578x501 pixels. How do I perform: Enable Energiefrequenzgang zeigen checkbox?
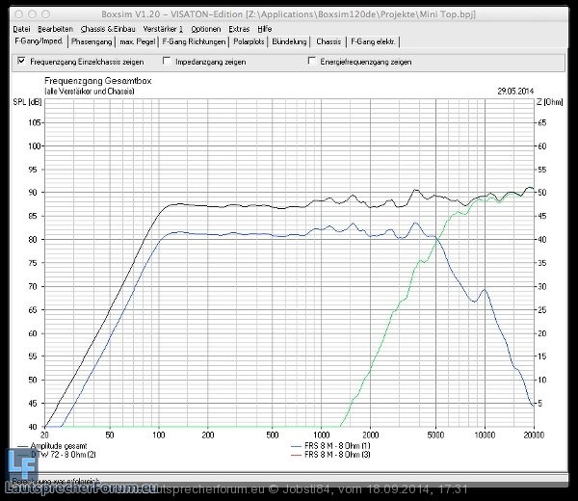click(311, 61)
